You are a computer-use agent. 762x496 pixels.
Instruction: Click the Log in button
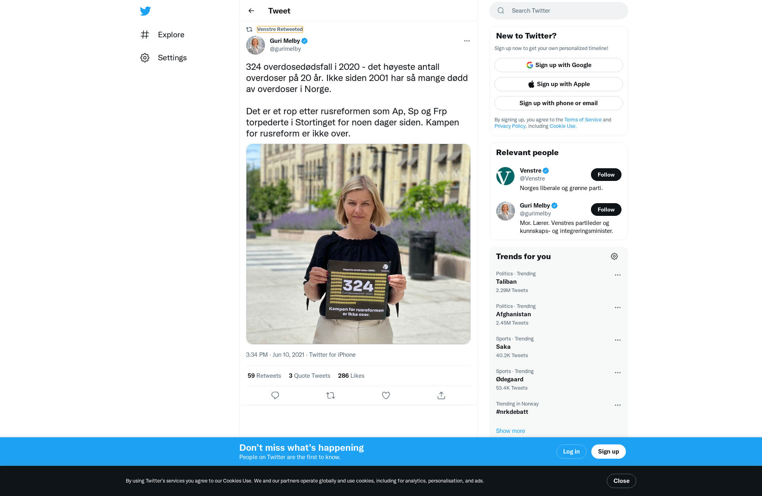[x=571, y=452]
